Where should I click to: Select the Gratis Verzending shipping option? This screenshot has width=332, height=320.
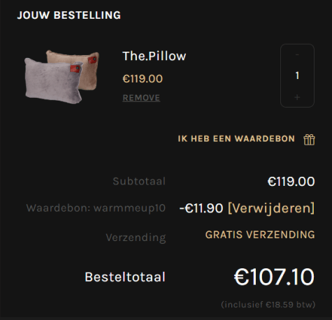pos(260,235)
